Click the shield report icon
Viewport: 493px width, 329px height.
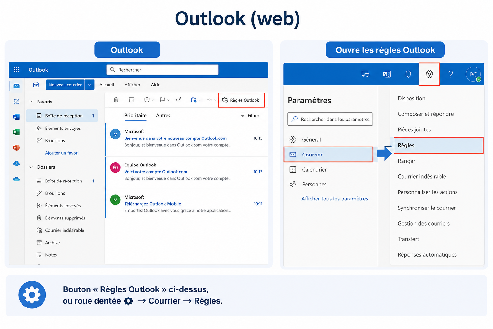point(147,100)
